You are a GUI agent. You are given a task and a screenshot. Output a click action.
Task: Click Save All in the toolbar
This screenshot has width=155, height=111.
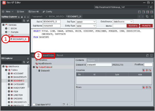(33, 12)
